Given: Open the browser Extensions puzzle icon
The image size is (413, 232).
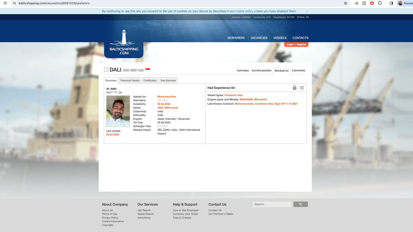Looking at the screenshot, I should [x=380, y=3].
